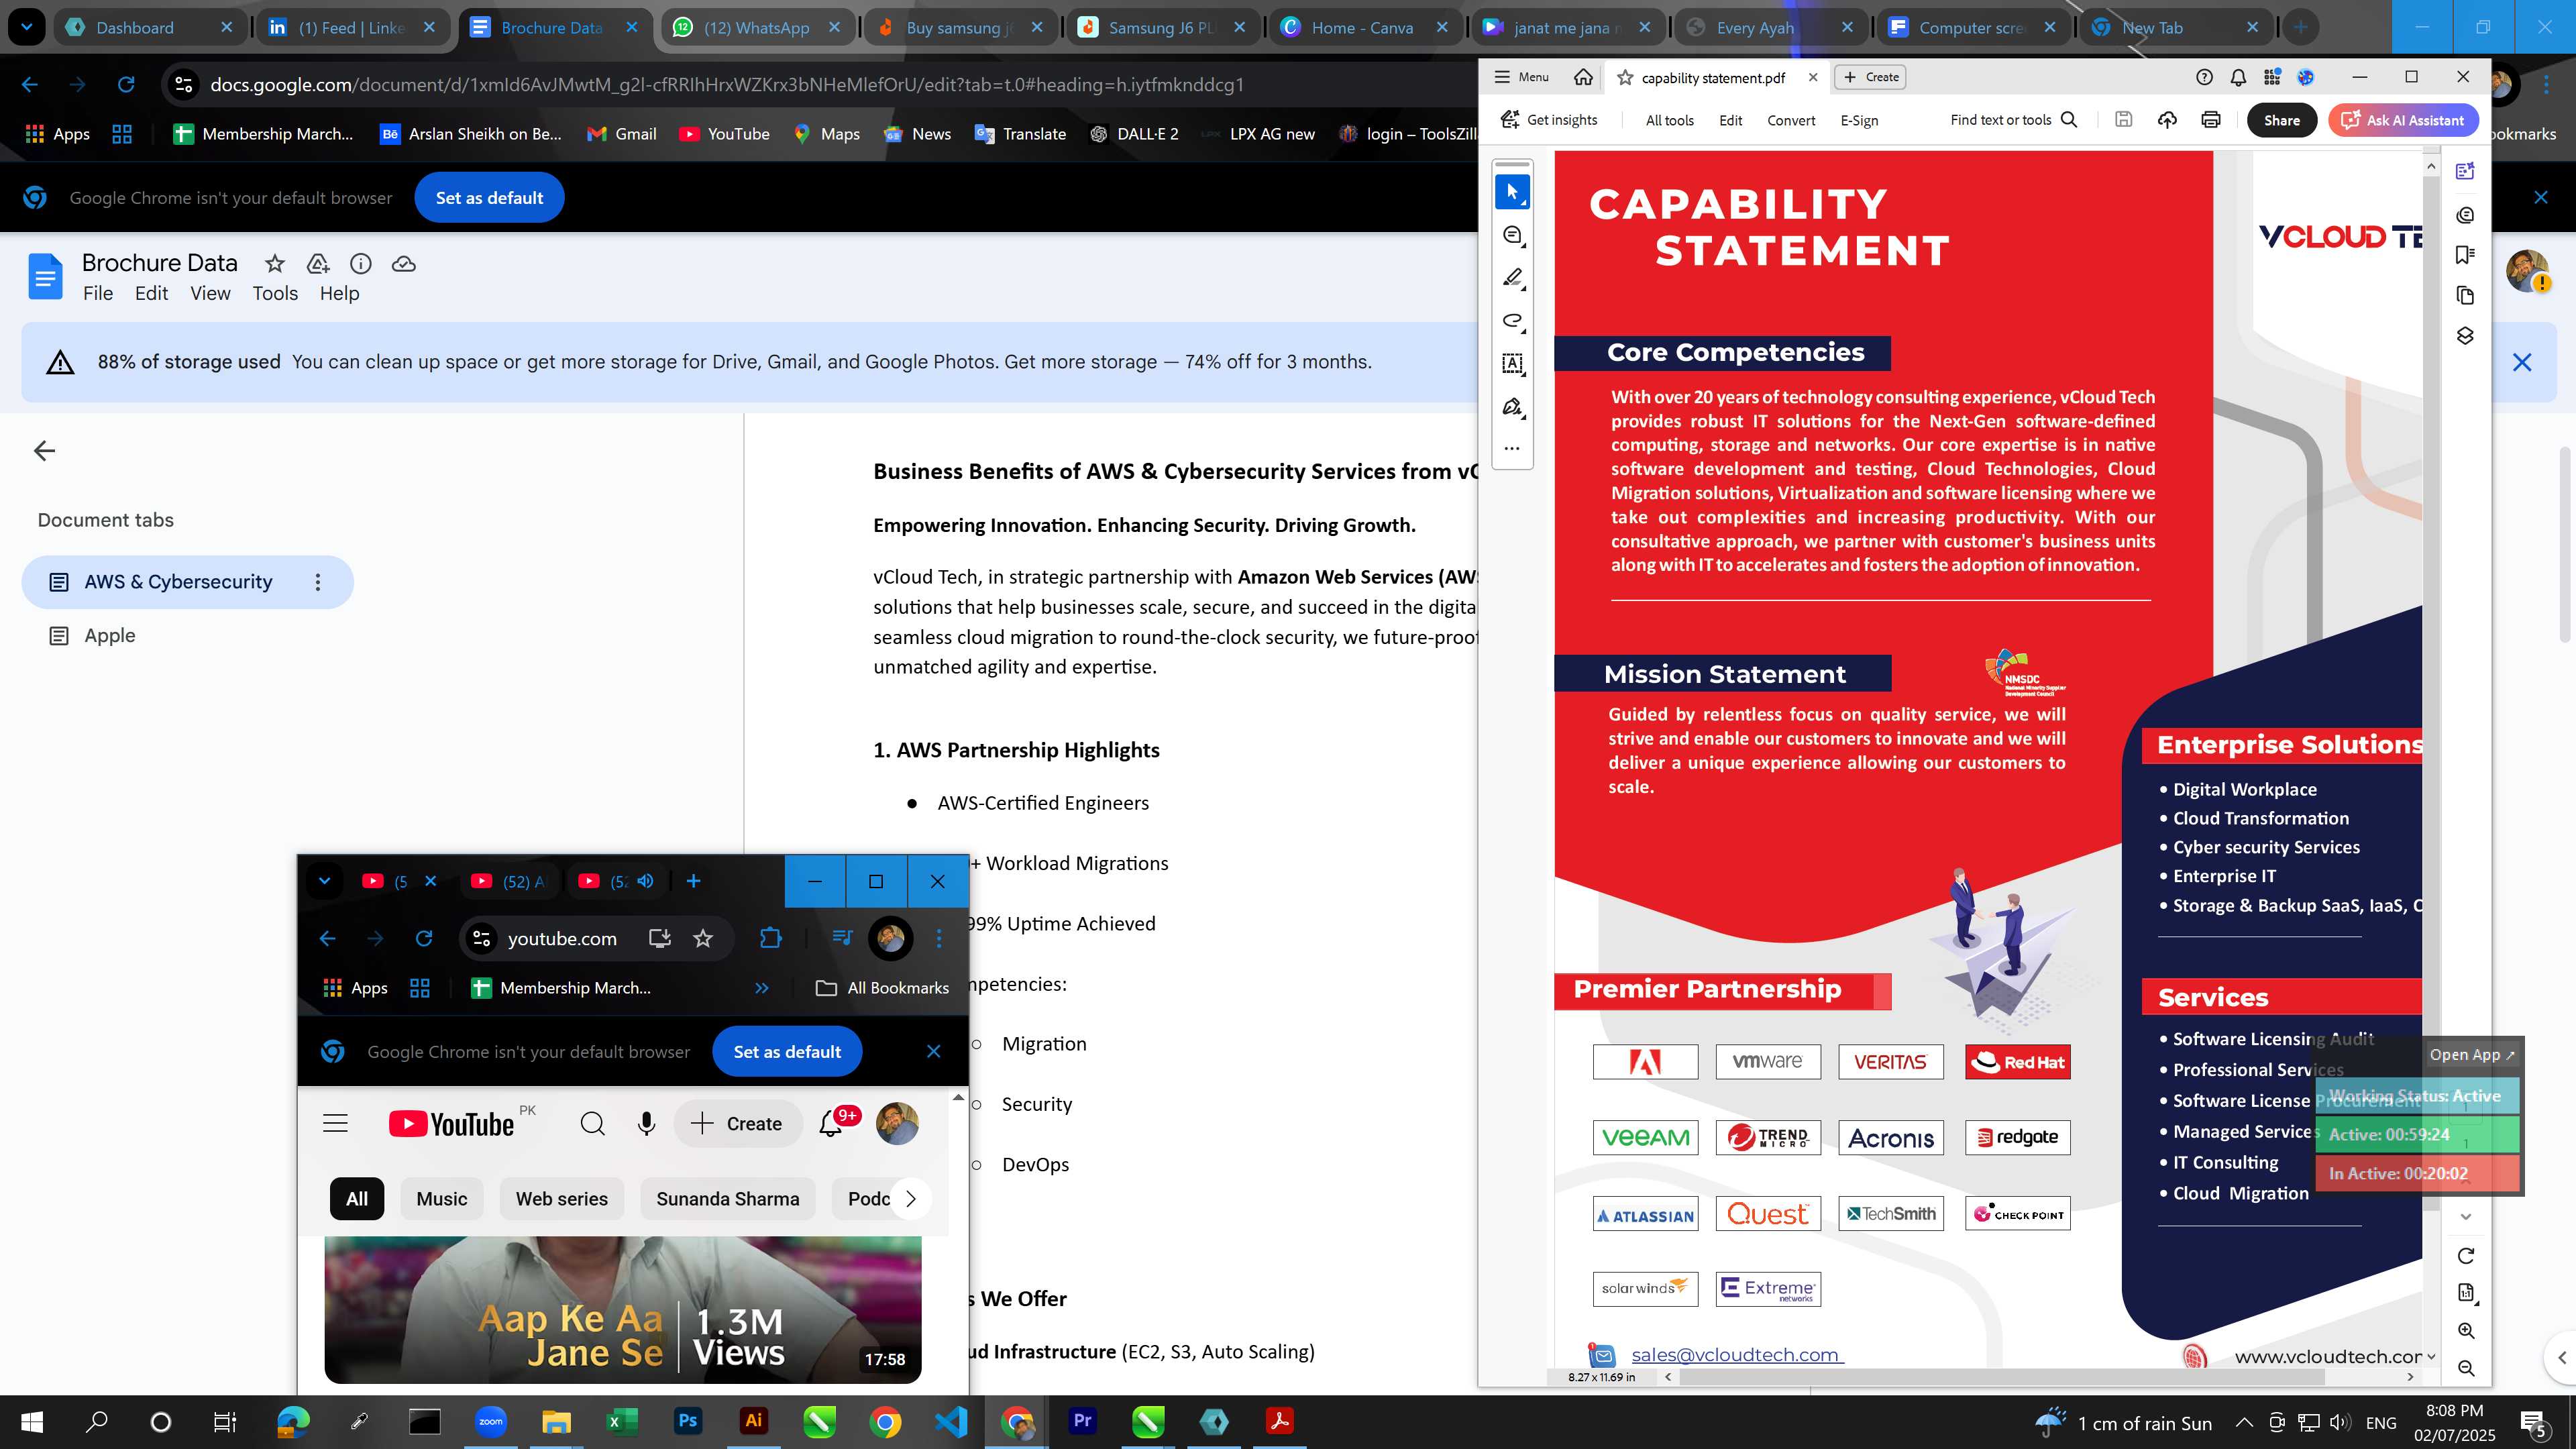The width and height of the screenshot is (2576, 1449).
Task: Select the Music chip on YouTube
Action: click(441, 1199)
